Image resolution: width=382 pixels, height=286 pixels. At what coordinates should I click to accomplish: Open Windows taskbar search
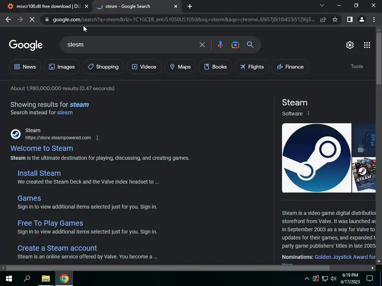[x=27, y=279]
